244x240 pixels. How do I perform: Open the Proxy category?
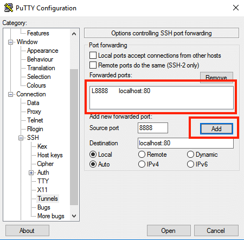[x=34, y=112]
